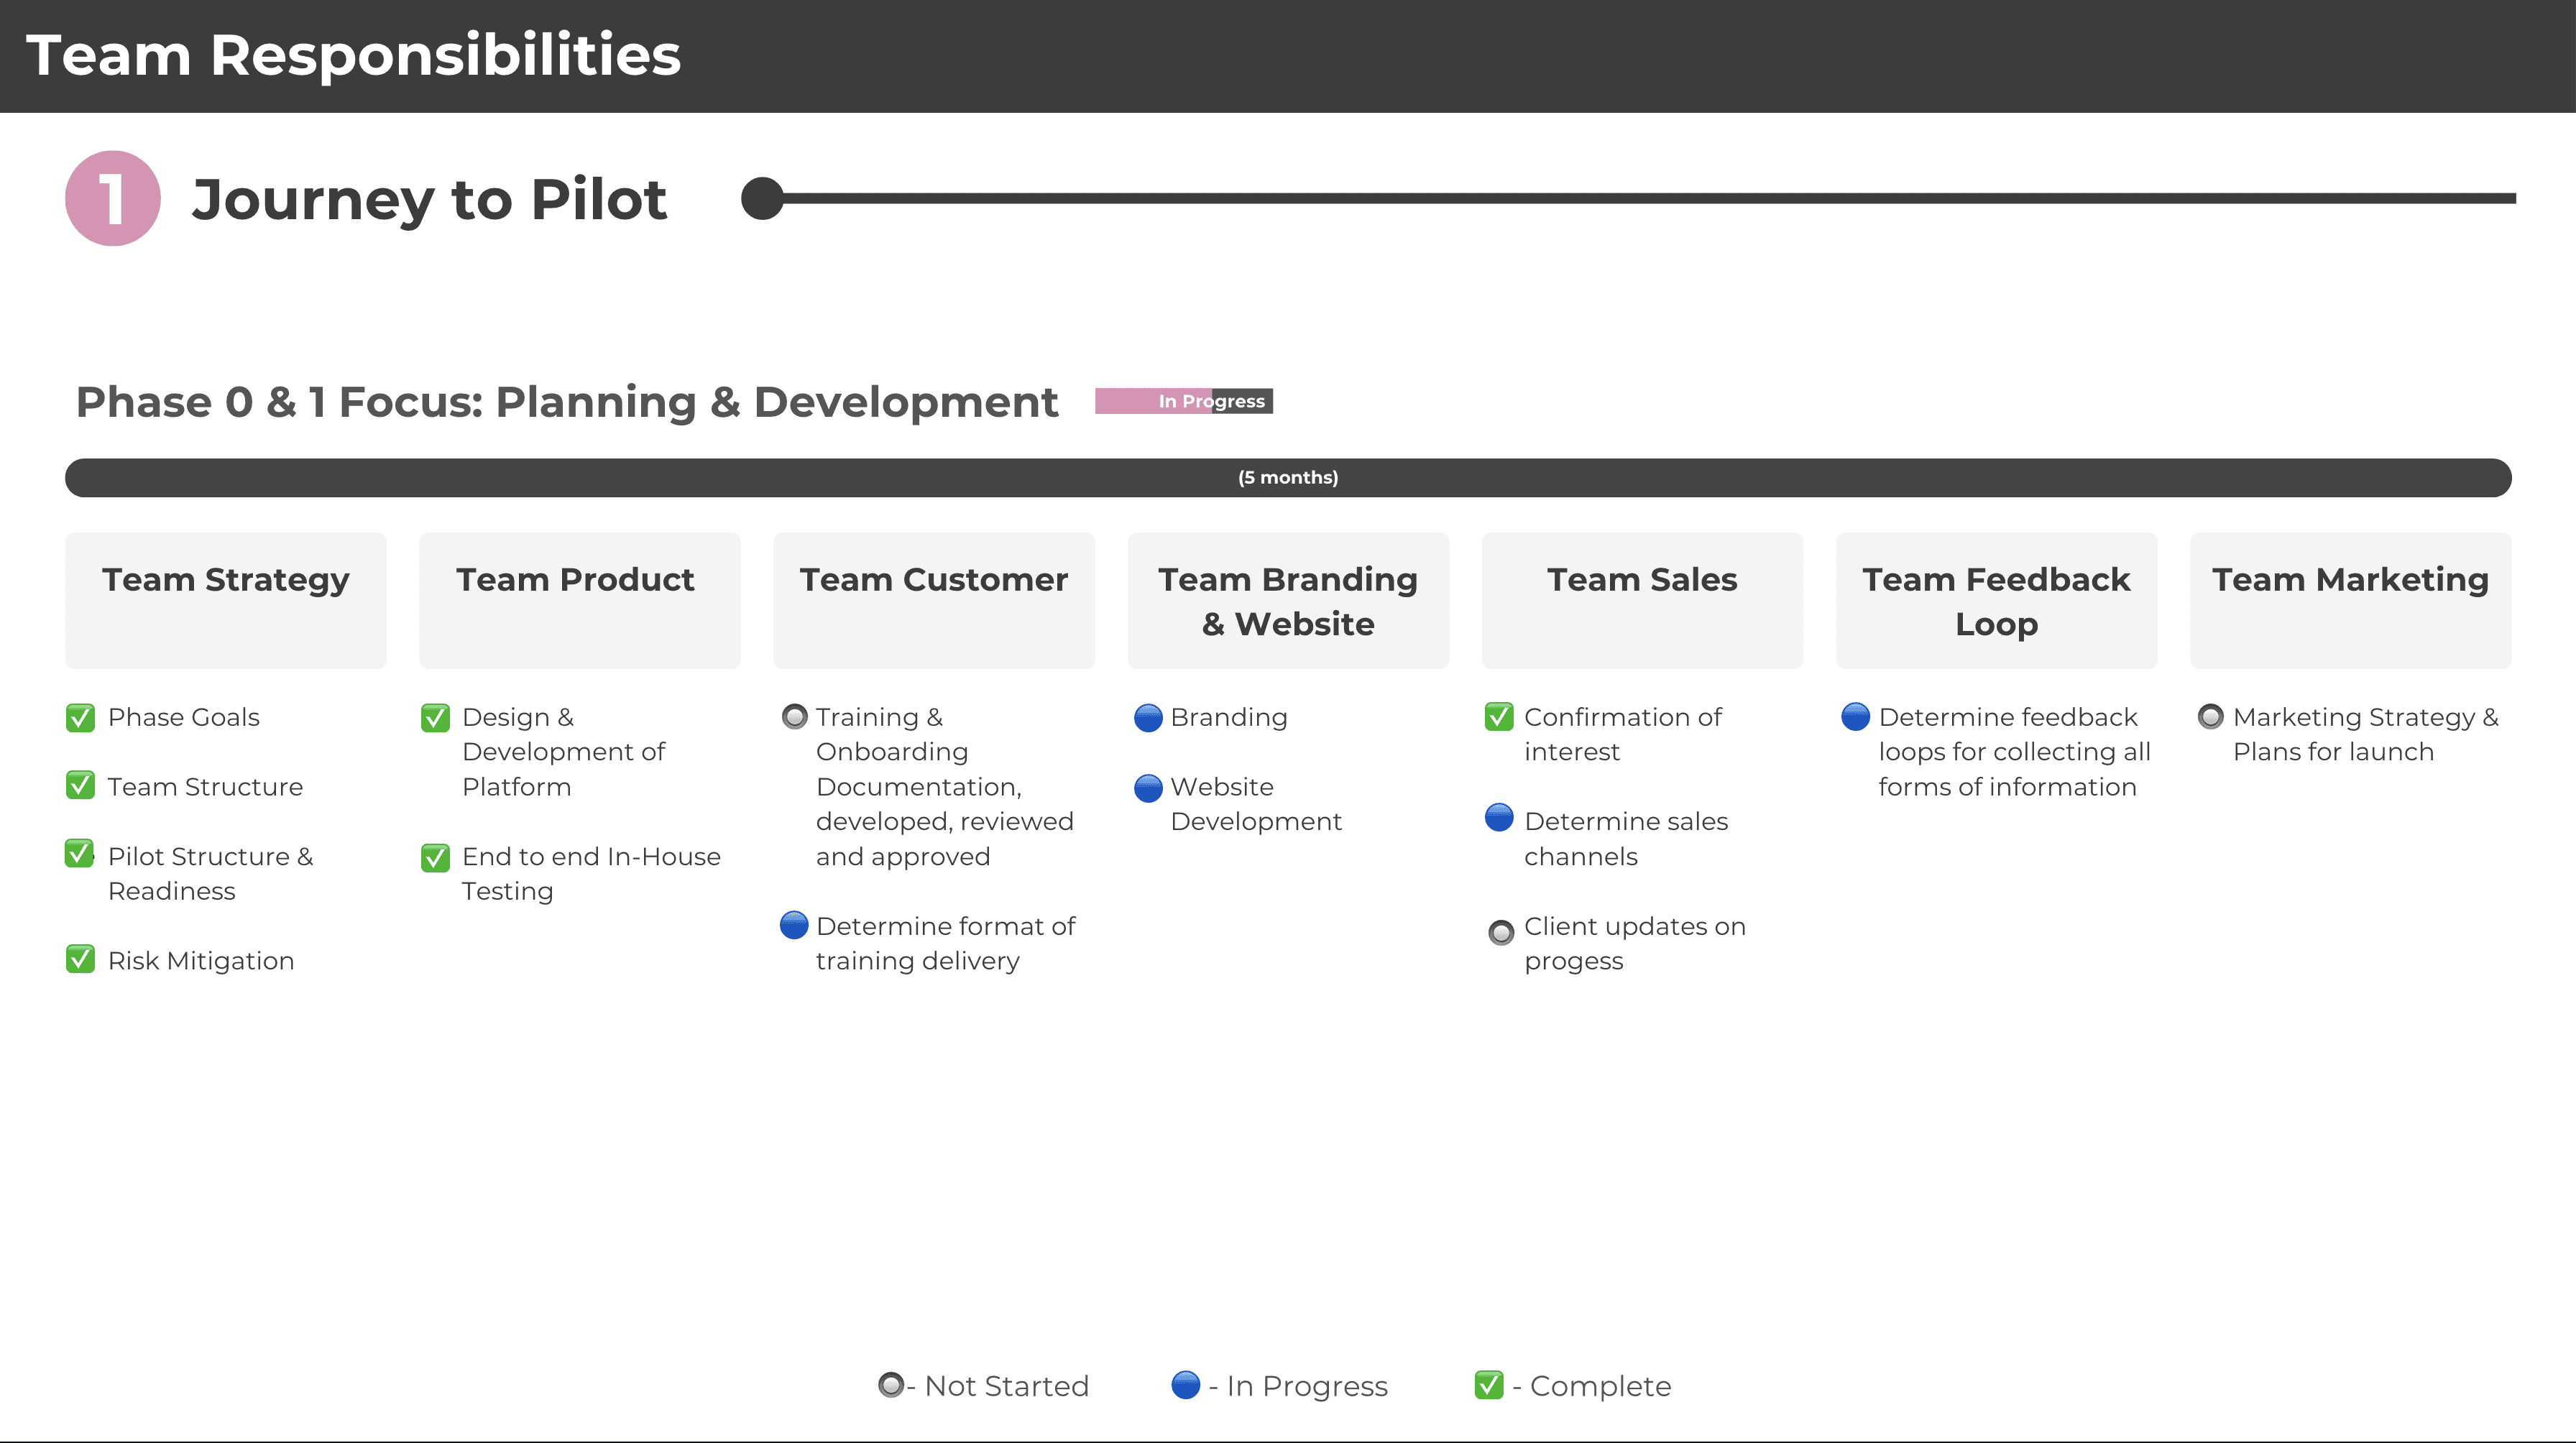Click blue dot beside Determine sales channels
The image size is (2576, 1443).
1499,818
